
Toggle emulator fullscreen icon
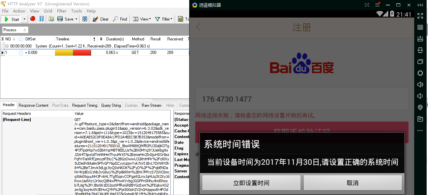420,16
